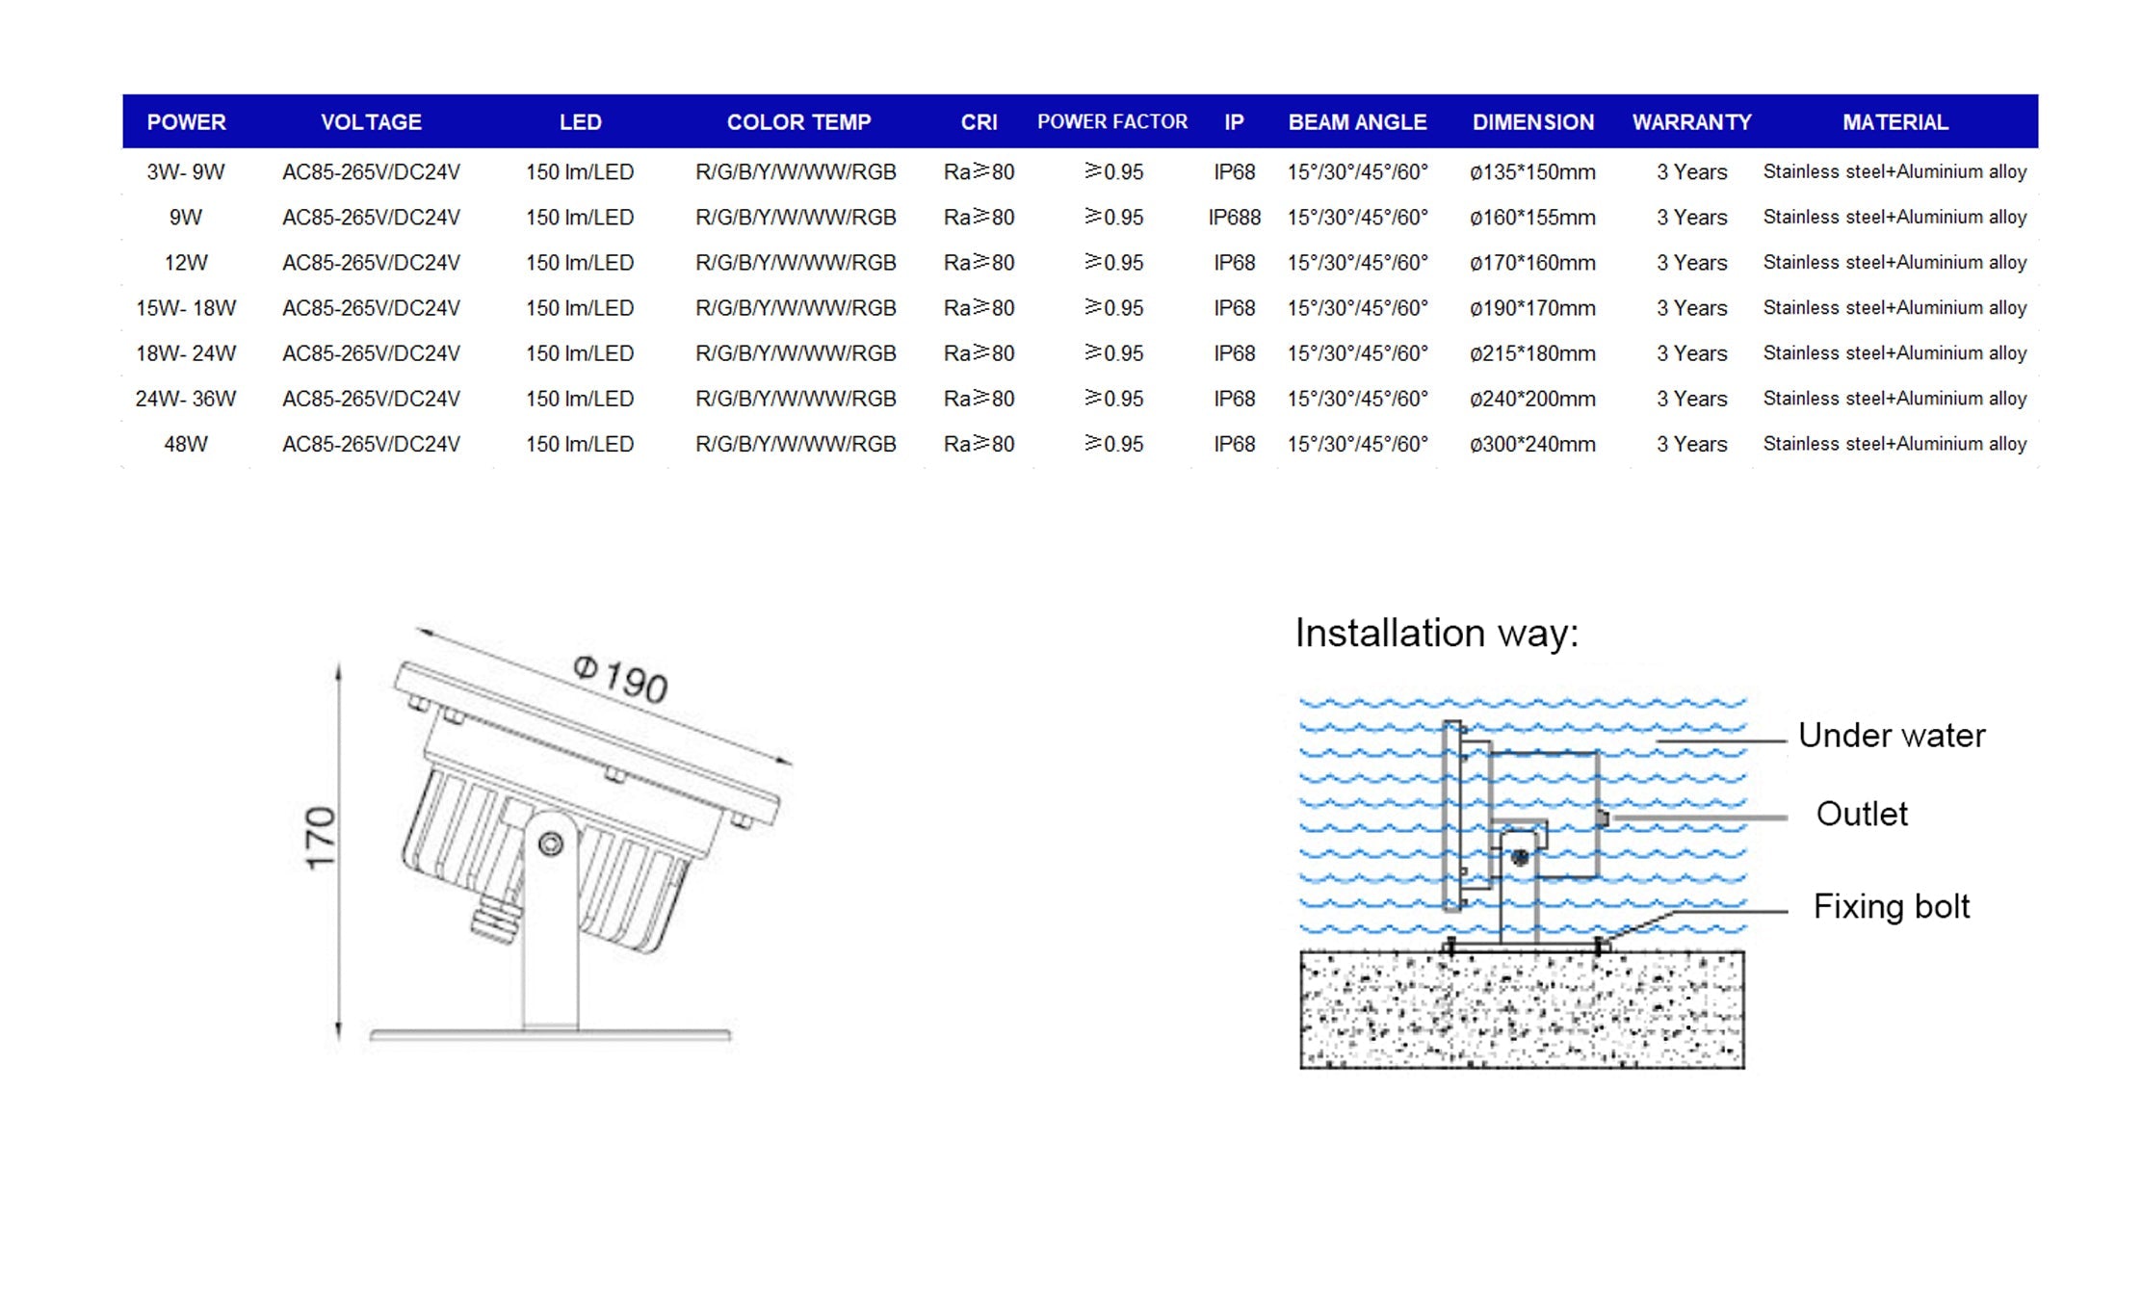
Task: Click the Φ190 dimension label on drawing
Action: [620, 679]
